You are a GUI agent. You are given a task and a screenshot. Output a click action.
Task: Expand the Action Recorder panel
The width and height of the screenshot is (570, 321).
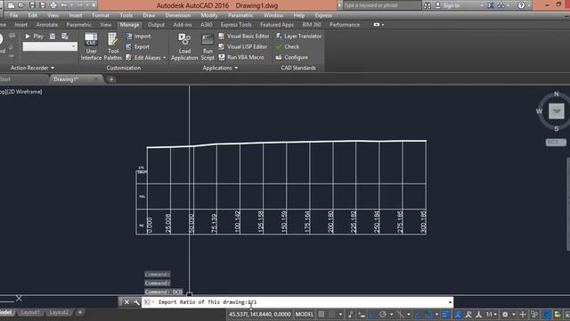pos(32,68)
